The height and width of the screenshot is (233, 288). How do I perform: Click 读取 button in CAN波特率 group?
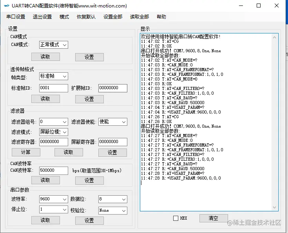pos(45,180)
